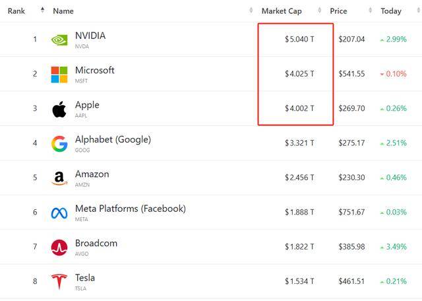Image resolution: width=422 pixels, height=301 pixels.
Task: Open the Broadcom company name link
Action: click(96, 243)
